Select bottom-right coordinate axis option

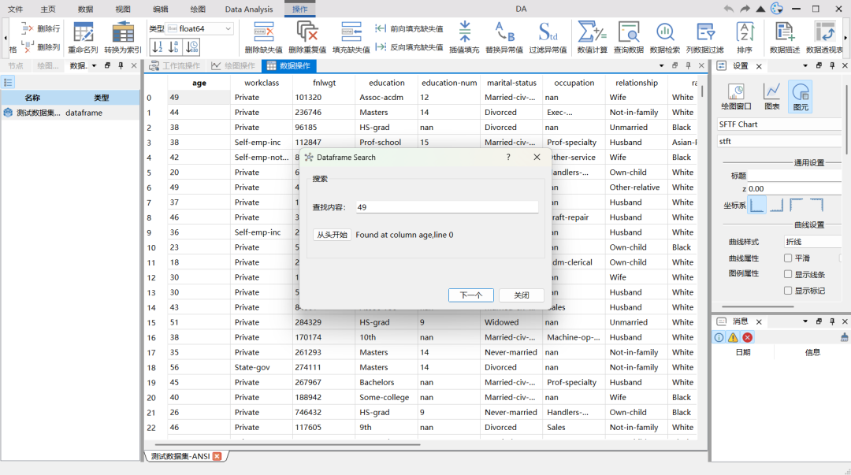click(x=777, y=205)
